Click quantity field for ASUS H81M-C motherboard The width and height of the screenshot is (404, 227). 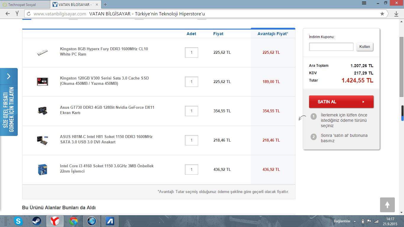pos(191,140)
